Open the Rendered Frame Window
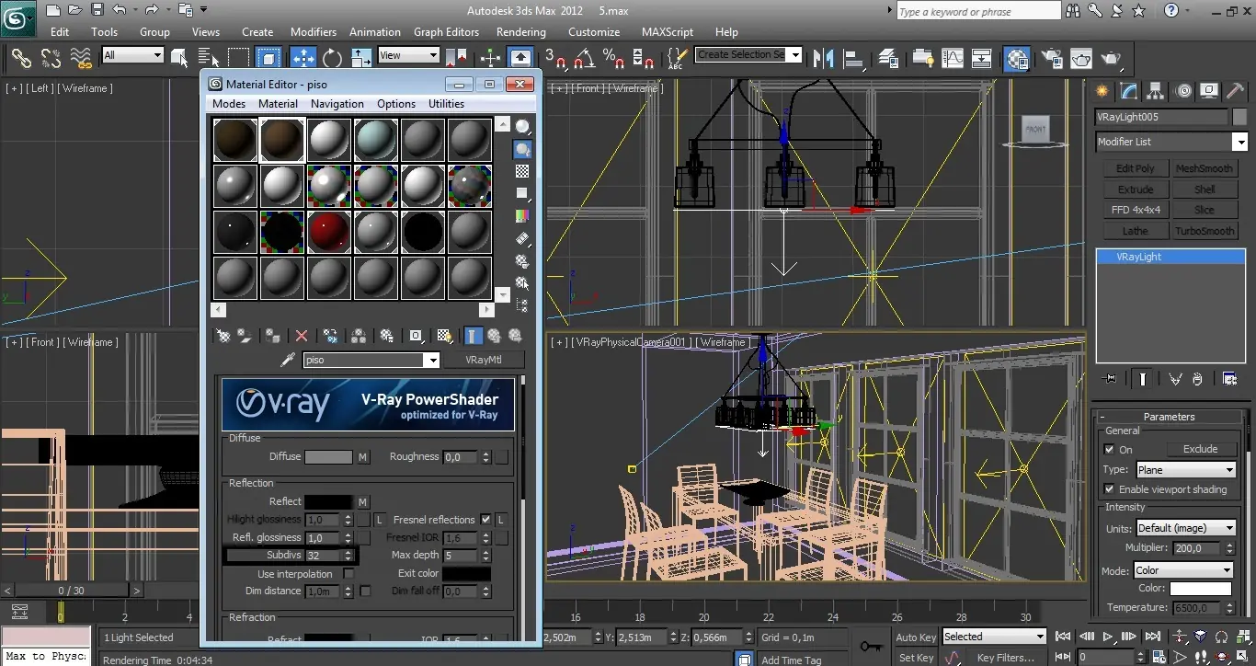The width and height of the screenshot is (1256, 666). tap(1080, 58)
